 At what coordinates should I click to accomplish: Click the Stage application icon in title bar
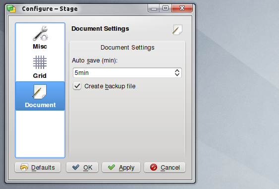(11, 8)
